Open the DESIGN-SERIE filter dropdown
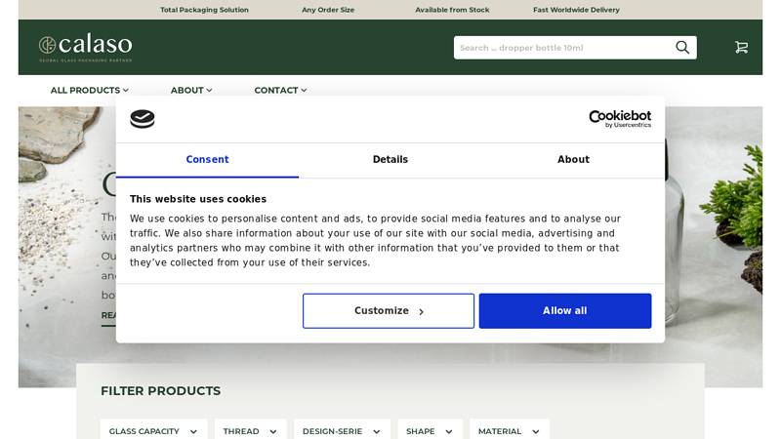This screenshot has height=439, width=781. pyautogui.click(x=343, y=431)
